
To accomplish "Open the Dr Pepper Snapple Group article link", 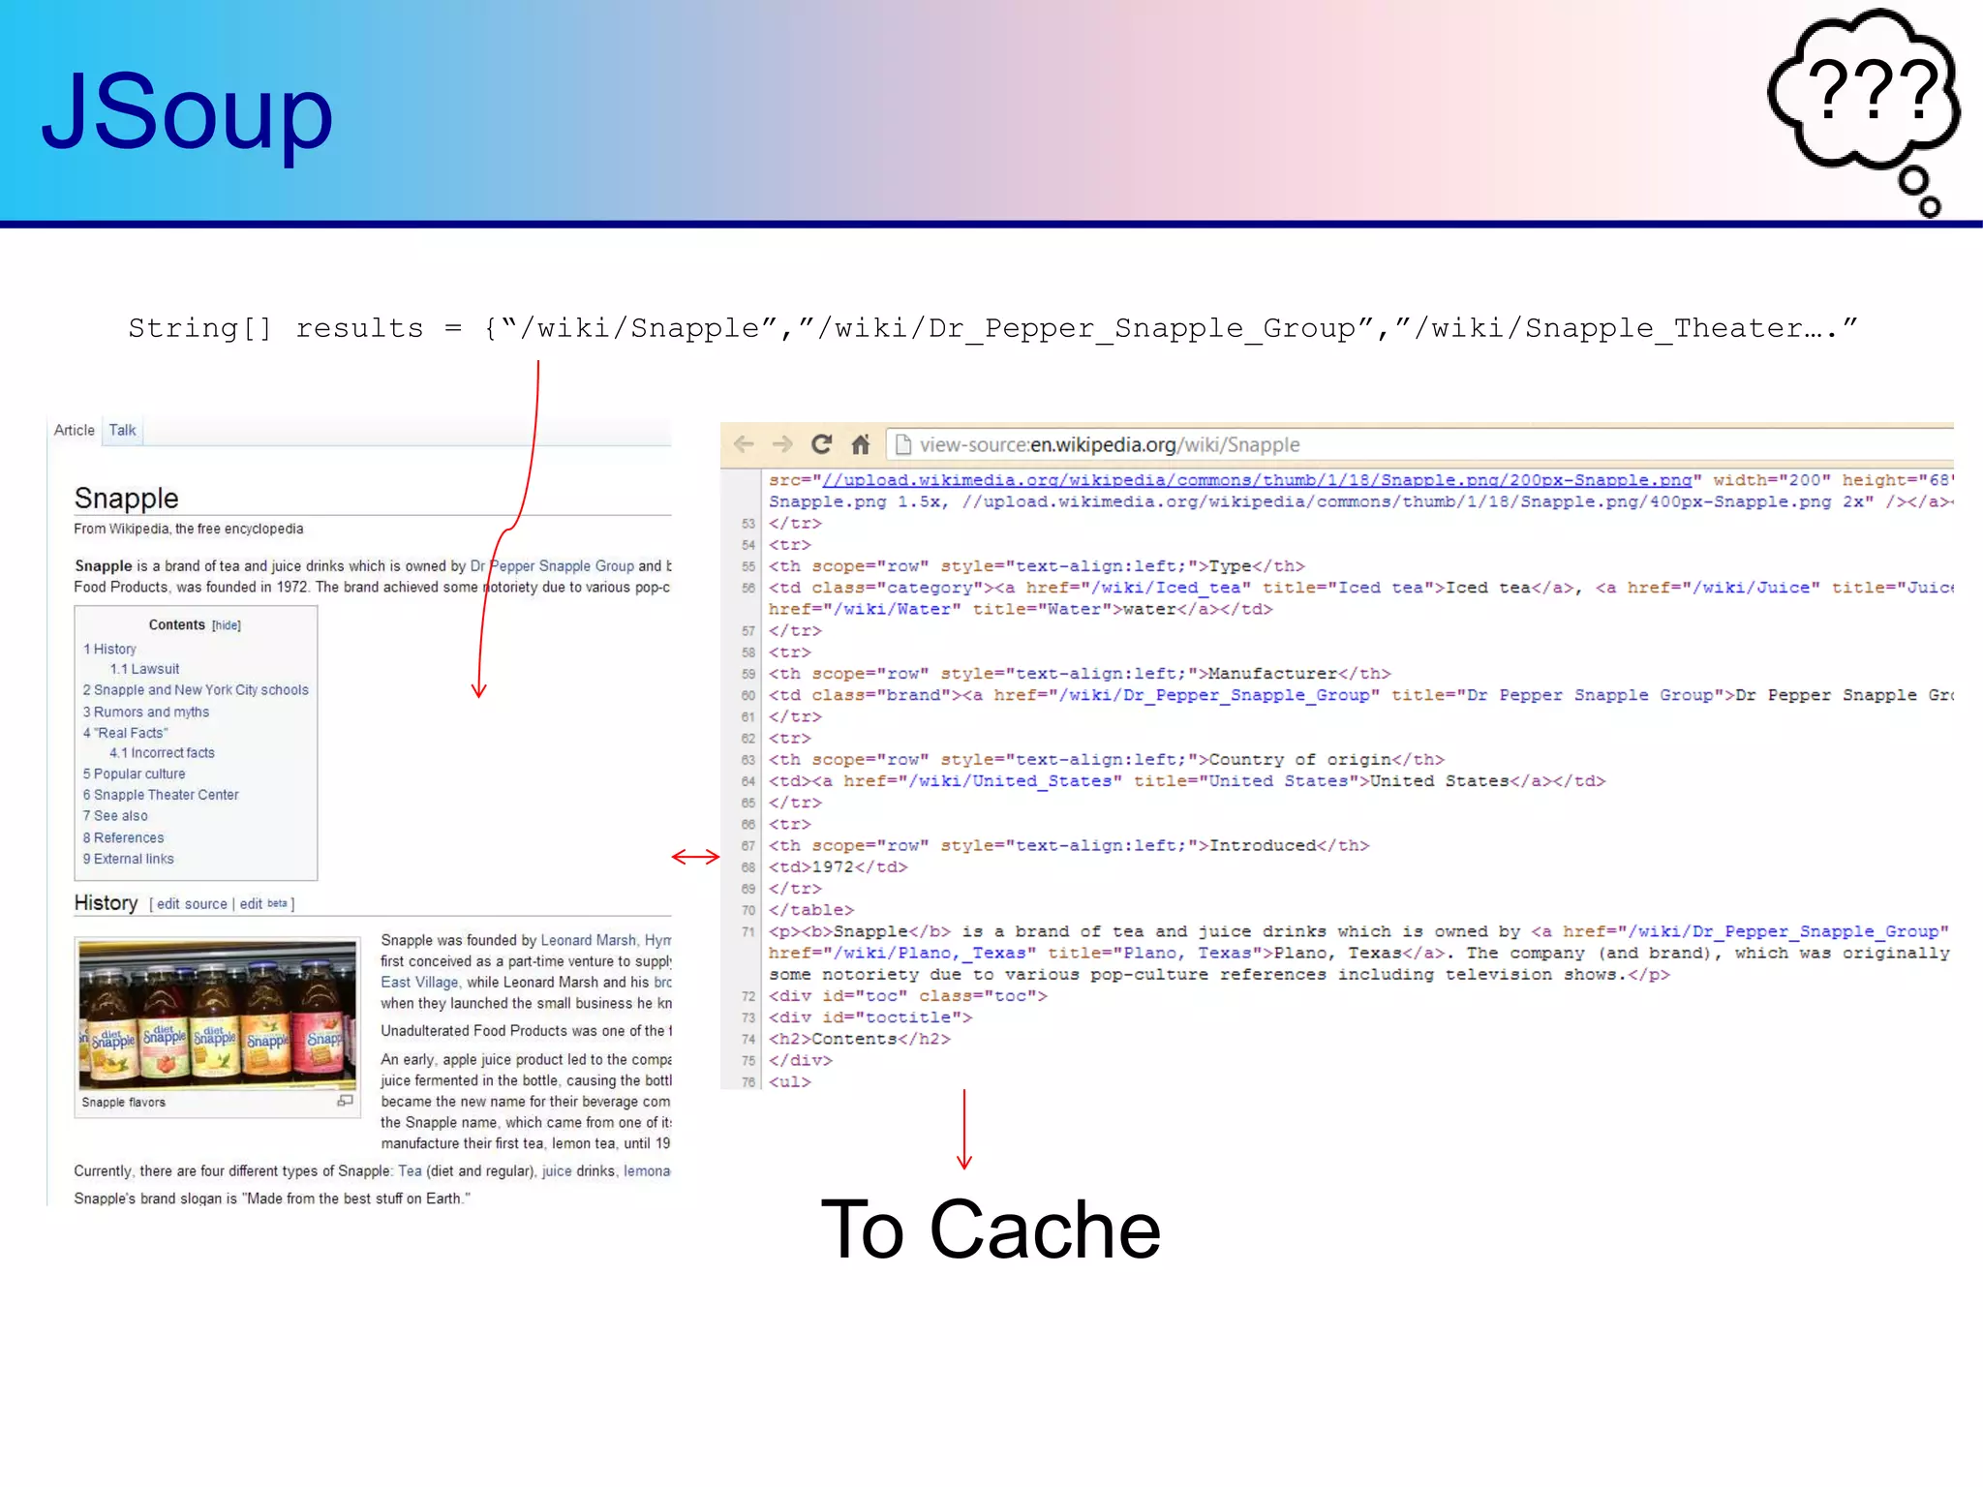I will [x=552, y=566].
